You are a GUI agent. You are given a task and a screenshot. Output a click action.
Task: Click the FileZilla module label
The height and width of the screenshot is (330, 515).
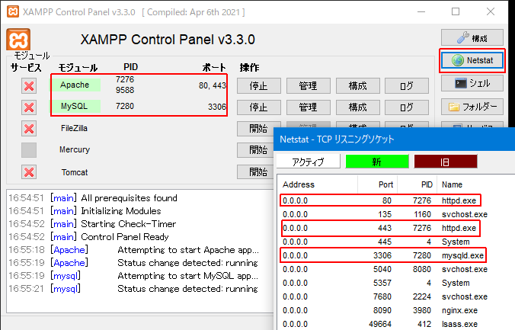(x=74, y=128)
